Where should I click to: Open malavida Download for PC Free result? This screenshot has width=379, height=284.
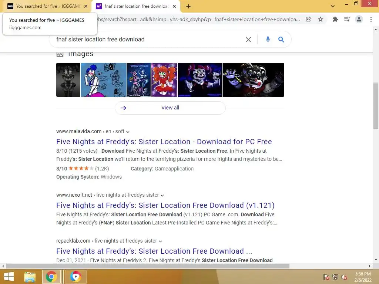[164, 142]
